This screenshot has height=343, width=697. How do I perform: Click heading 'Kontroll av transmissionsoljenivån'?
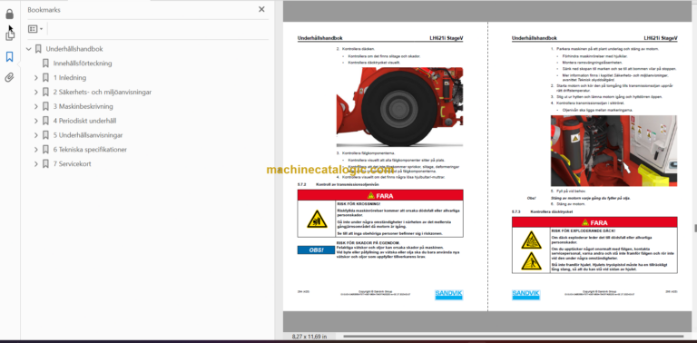tap(348, 184)
